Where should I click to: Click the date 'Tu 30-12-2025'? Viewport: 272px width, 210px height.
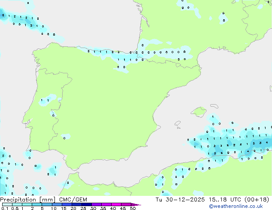click(x=180, y=200)
